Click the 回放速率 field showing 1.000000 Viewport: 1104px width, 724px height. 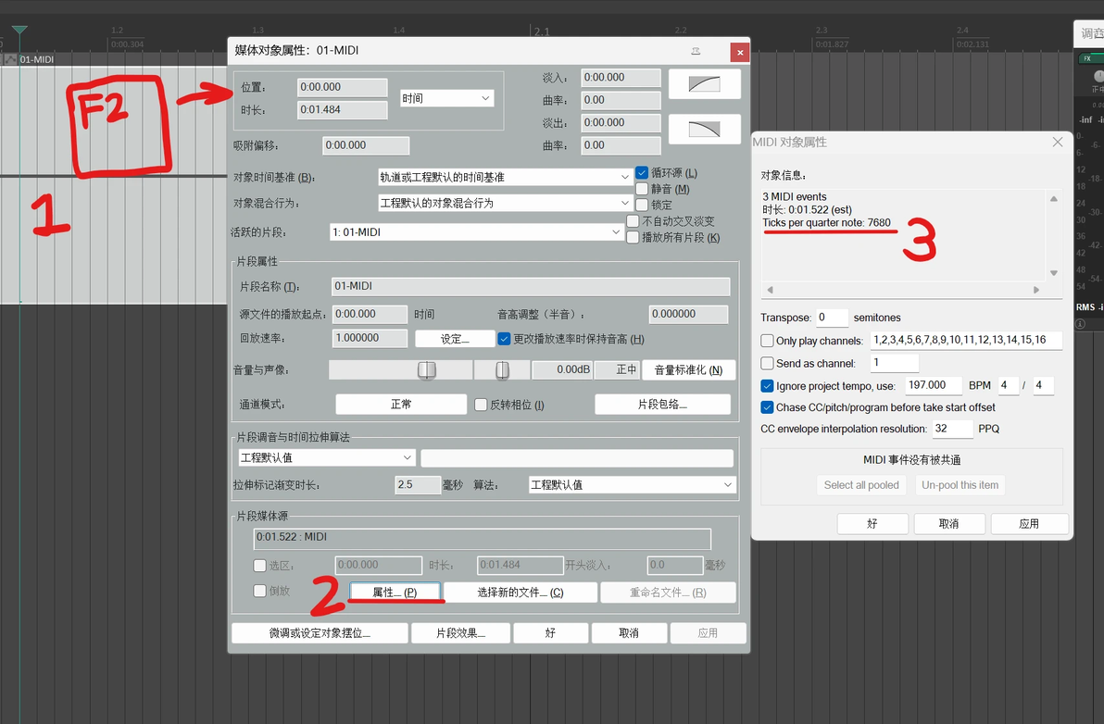pyautogui.click(x=370, y=339)
